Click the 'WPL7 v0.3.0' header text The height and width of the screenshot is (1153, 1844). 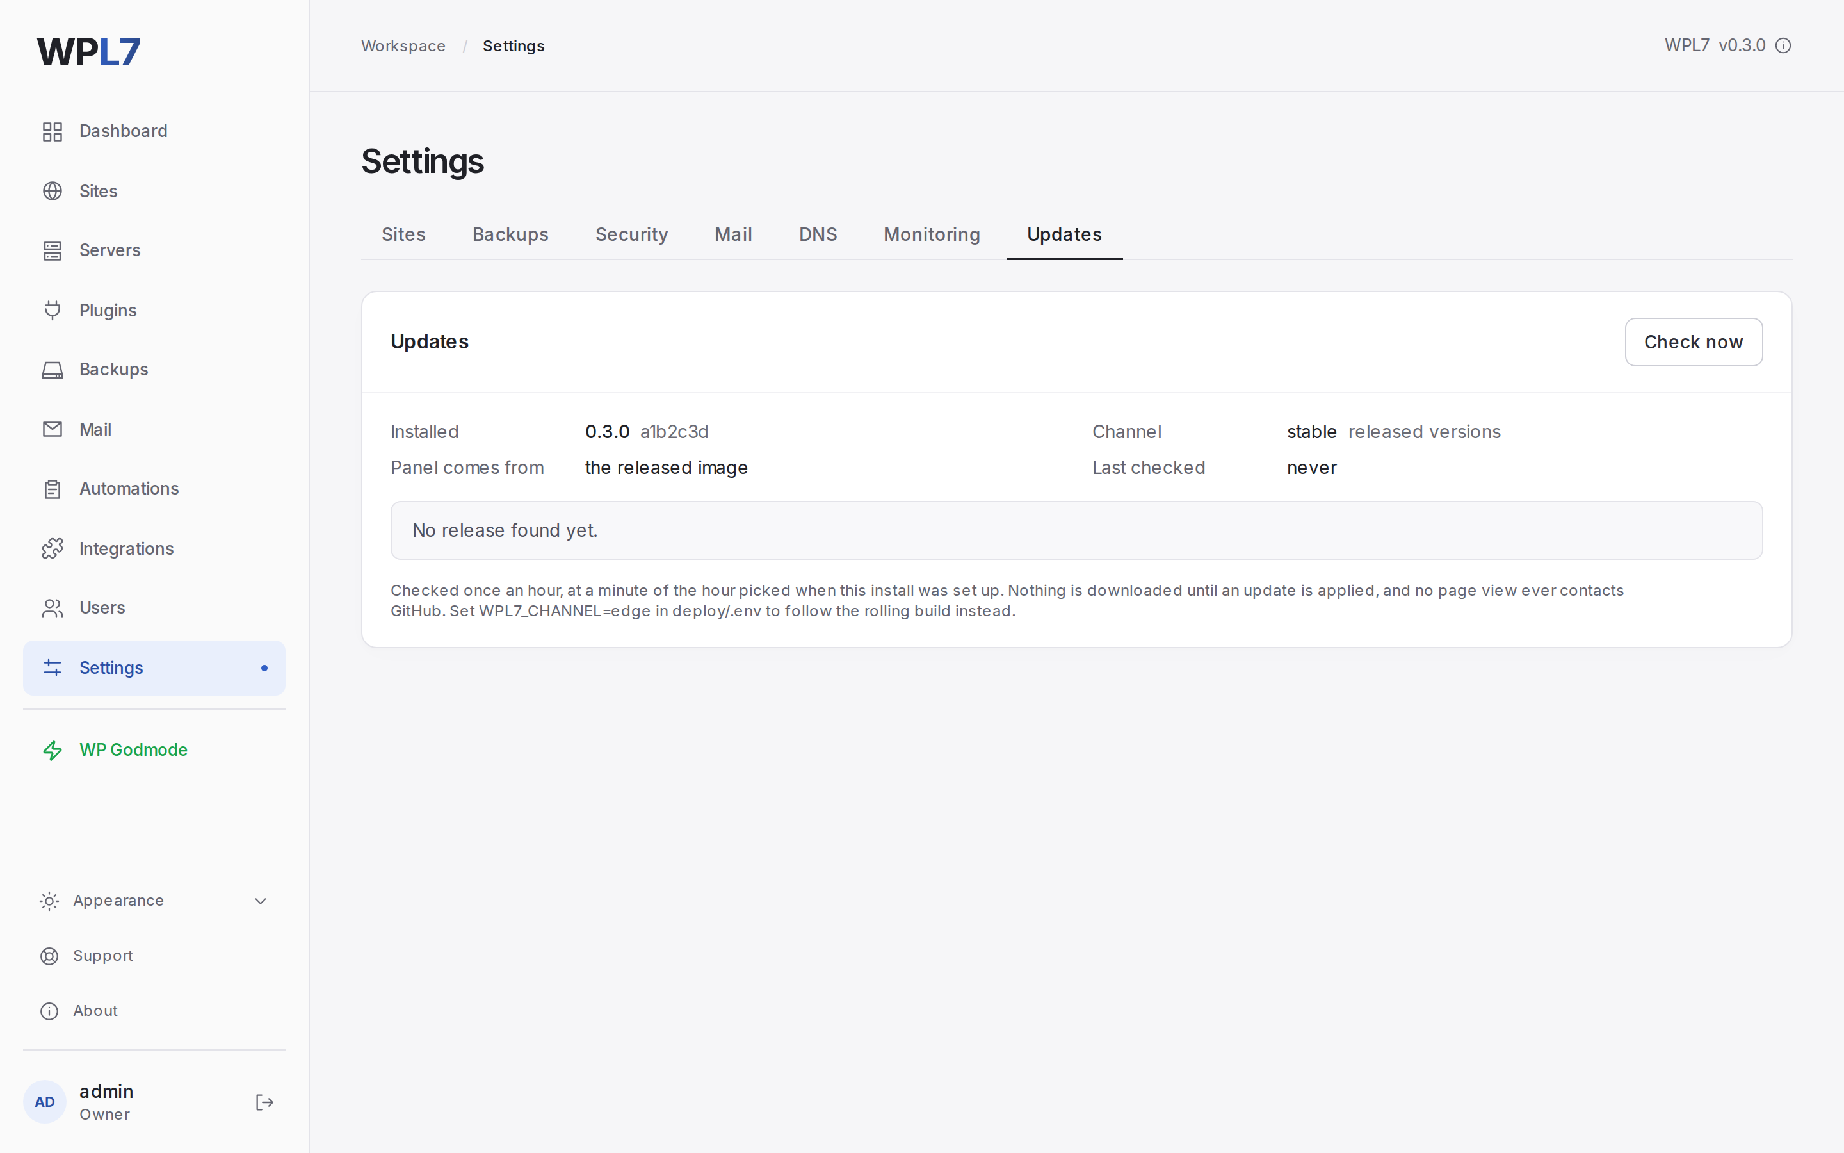(x=1715, y=45)
